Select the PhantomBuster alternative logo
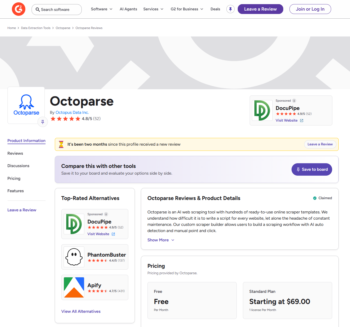 (74, 257)
